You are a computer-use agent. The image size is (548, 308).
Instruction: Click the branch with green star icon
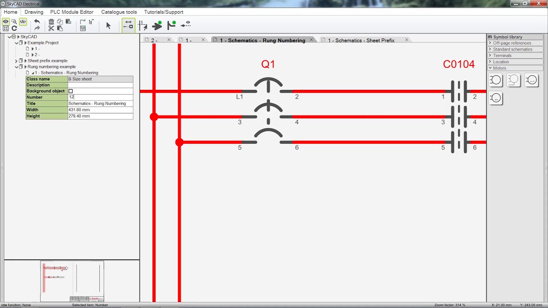click(172, 25)
